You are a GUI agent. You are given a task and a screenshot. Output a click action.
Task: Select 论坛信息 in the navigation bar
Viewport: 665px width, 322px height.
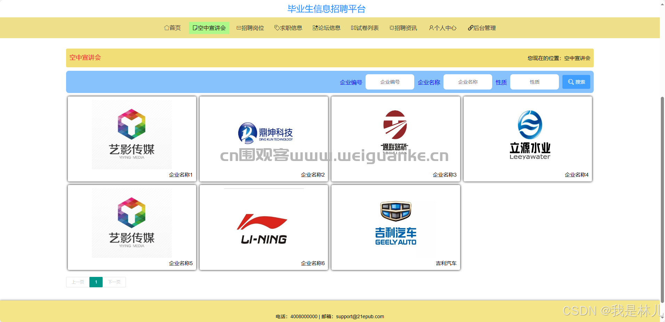coord(327,28)
